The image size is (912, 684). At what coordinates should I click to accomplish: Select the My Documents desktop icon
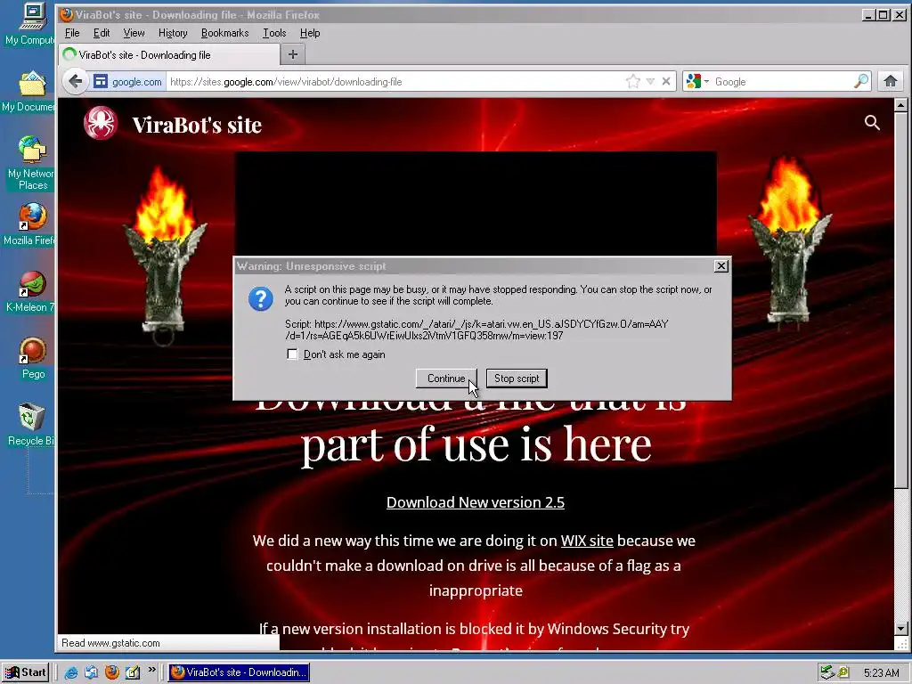pos(32,92)
